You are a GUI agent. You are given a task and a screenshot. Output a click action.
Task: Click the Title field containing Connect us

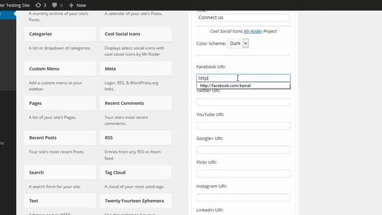coord(244,17)
